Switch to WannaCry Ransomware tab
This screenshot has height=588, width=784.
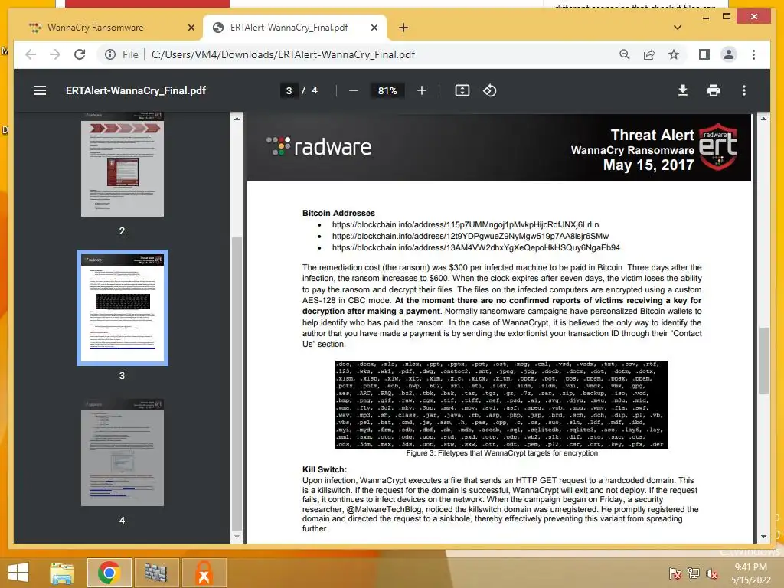click(x=95, y=28)
